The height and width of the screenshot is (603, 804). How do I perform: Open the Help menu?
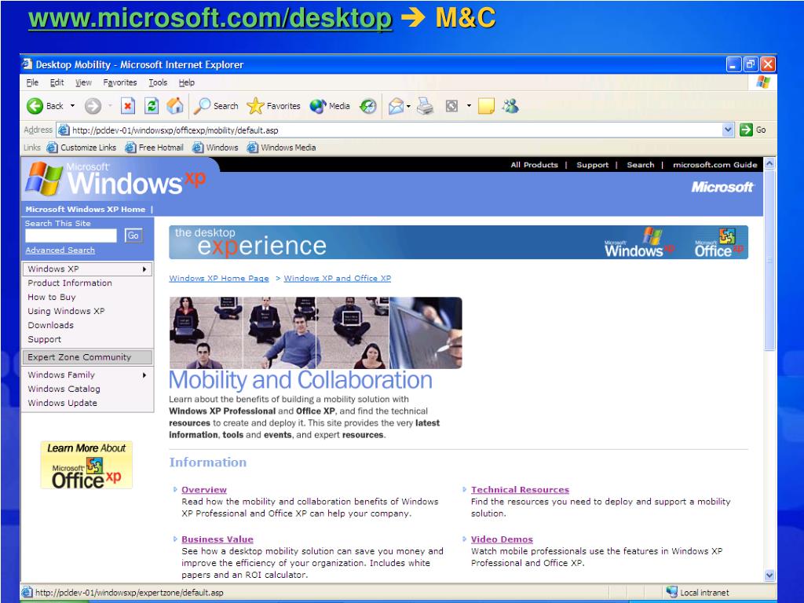coord(187,82)
